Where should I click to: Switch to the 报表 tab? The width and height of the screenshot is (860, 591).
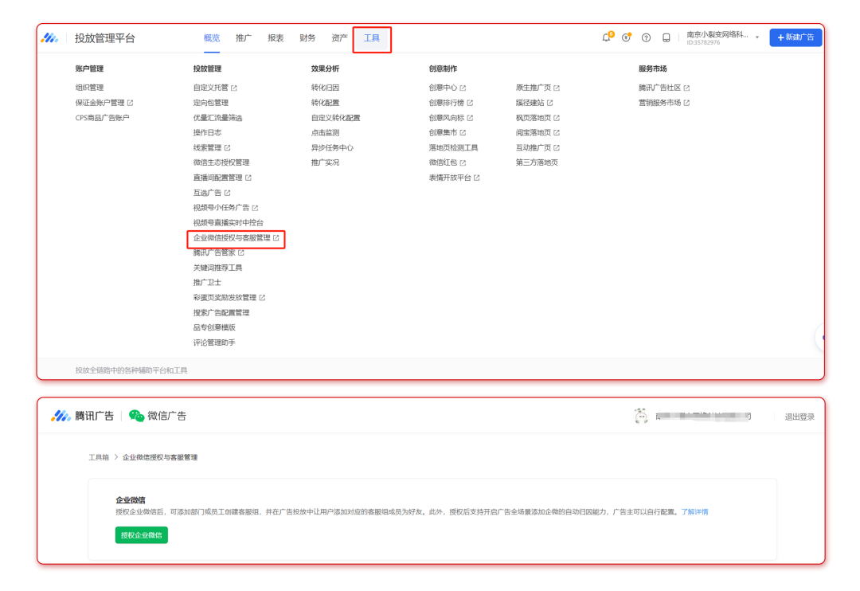coord(276,38)
